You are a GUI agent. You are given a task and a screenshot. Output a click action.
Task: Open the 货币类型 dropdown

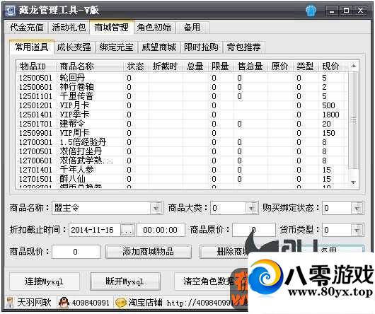(x=357, y=230)
